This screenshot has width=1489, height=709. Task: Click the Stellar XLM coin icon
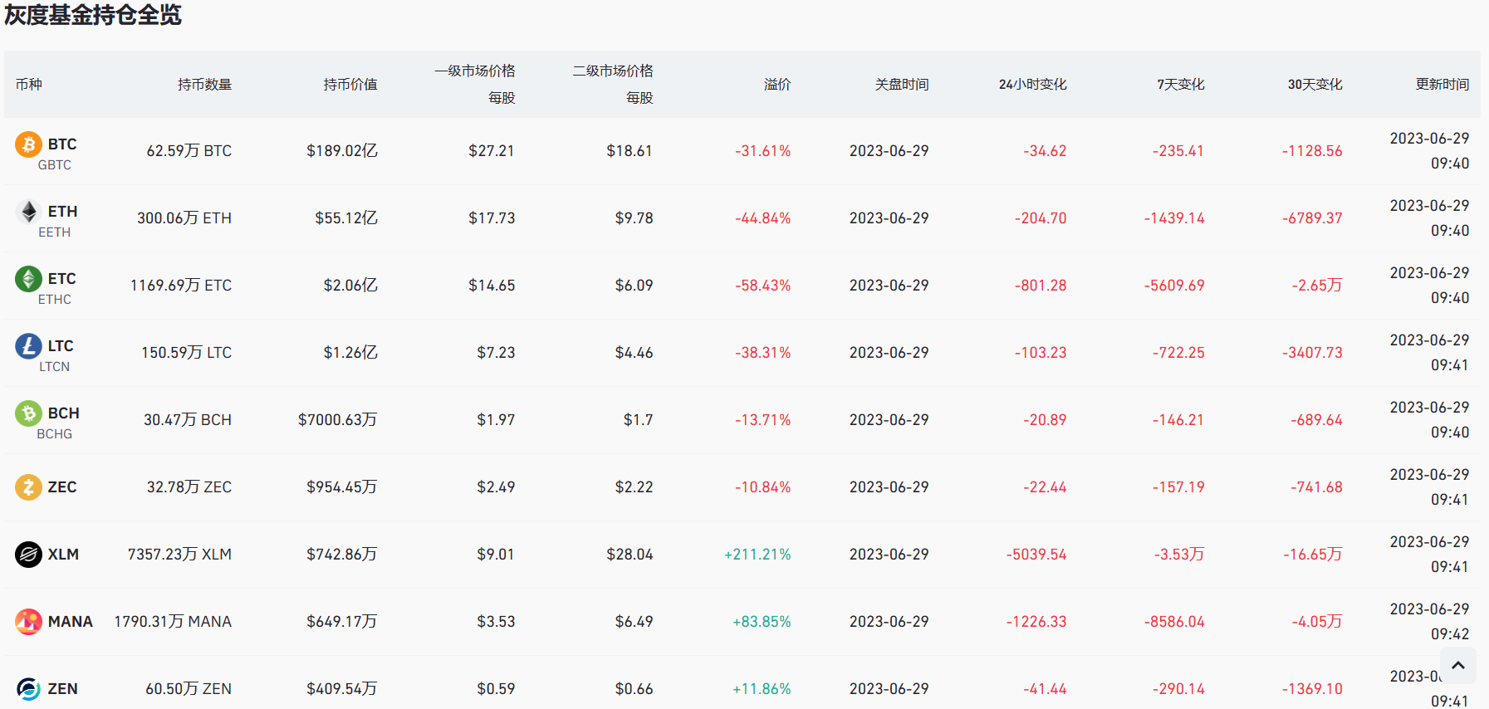pyautogui.click(x=28, y=555)
